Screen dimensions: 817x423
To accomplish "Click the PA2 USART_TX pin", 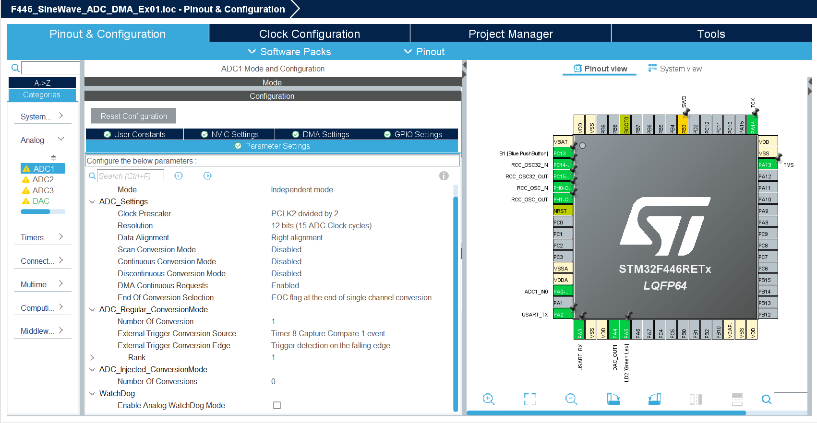I will coord(563,314).
